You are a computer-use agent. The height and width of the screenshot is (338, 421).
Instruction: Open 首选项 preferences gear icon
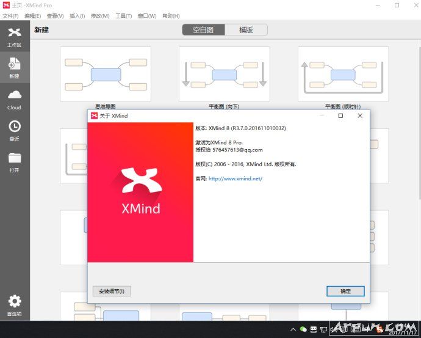(x=15, y=305)
